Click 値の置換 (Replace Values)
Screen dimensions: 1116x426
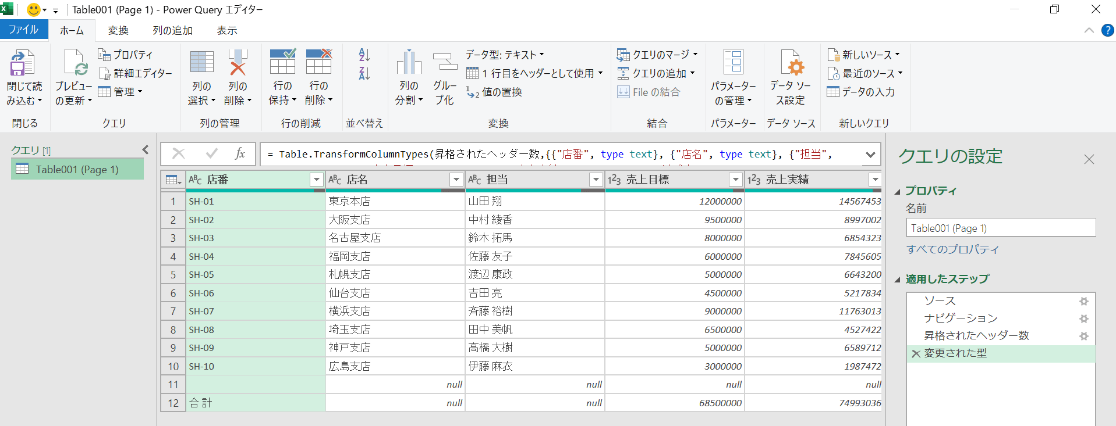coord(494,92)
